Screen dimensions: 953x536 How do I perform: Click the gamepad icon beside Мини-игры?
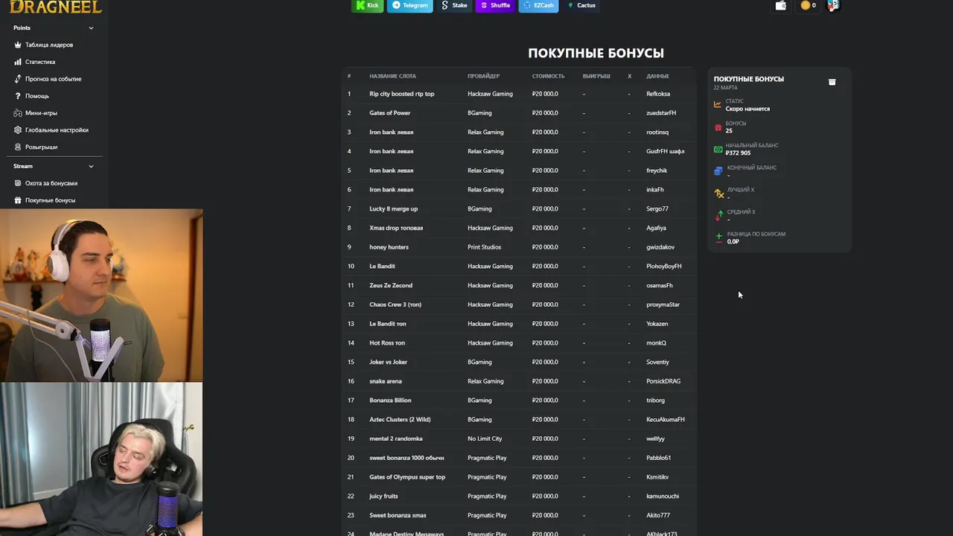18,113
